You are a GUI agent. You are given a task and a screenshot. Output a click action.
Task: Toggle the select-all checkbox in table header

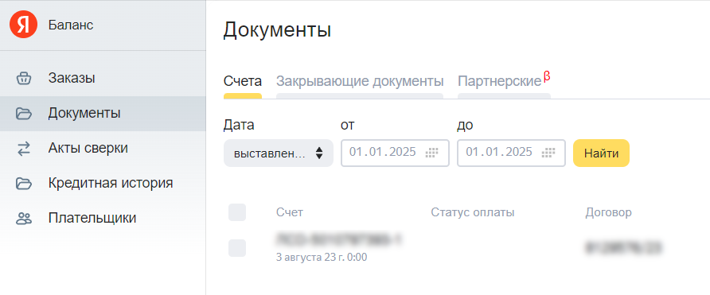(237, 212)
